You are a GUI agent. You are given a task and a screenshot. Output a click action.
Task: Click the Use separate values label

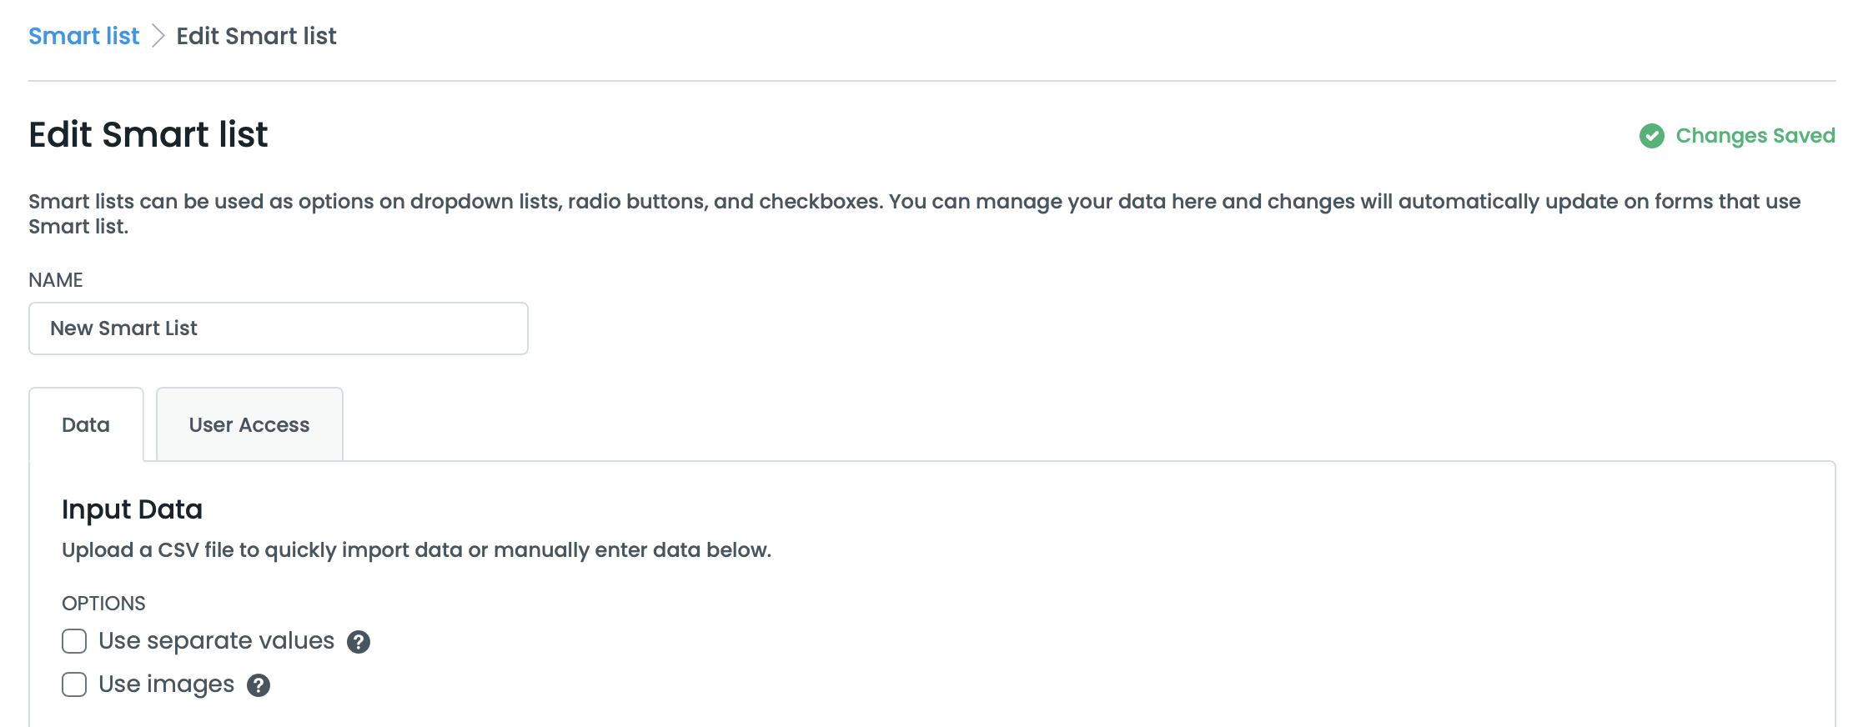[x=216, y=641]
